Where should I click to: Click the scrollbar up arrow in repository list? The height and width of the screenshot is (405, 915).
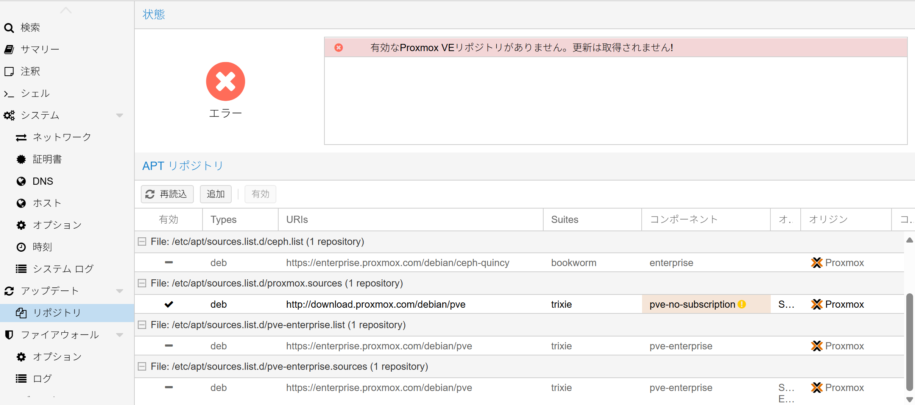pyautogui.click(x=910, y=240)
